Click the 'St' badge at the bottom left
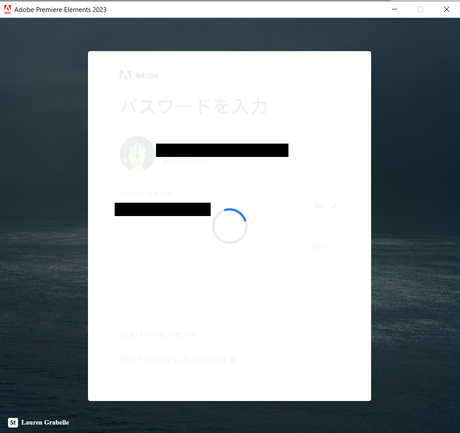The width and height of the screenshot is (460, 433). click(13, 422)
